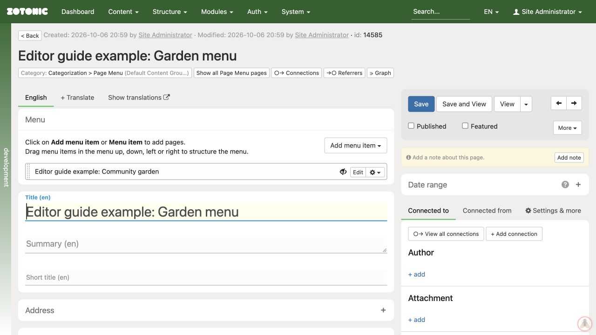Image resolution: width=596 pixels, height=335 pixels.
Task: Click Save and View
Action: 464,104
